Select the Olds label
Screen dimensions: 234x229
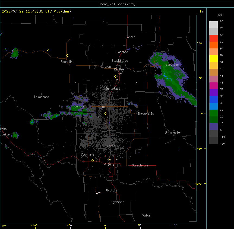click(x=105, y=107)
